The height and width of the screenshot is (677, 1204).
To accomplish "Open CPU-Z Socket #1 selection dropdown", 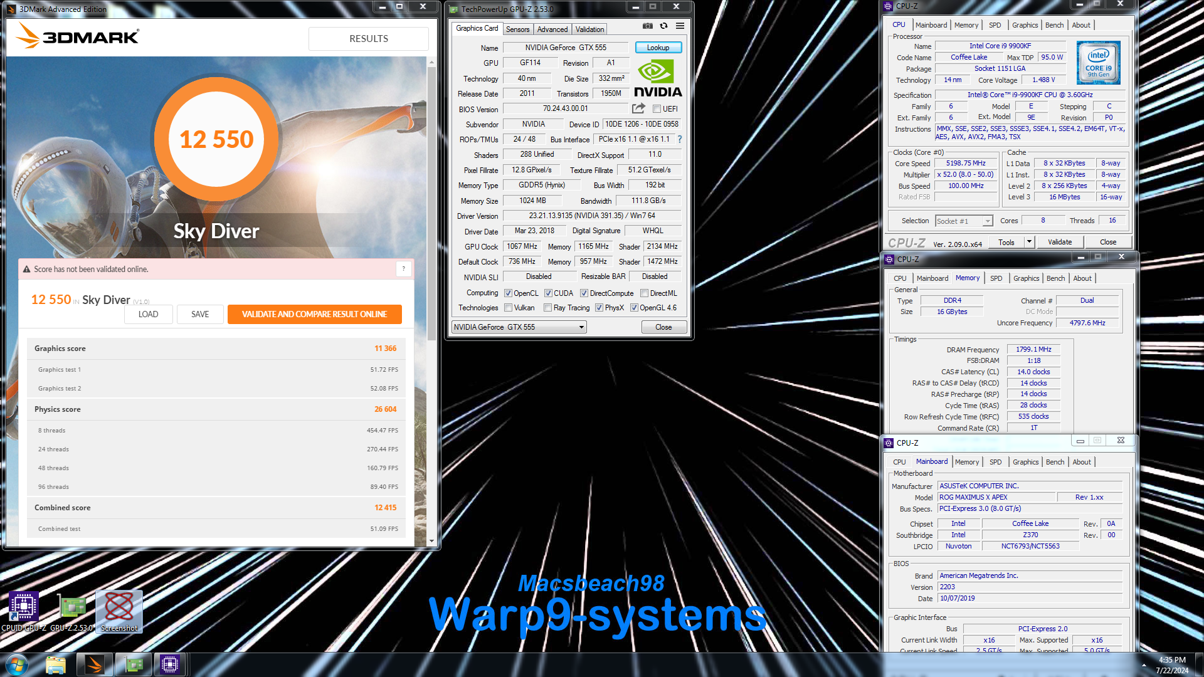I will tap(964, 221).
